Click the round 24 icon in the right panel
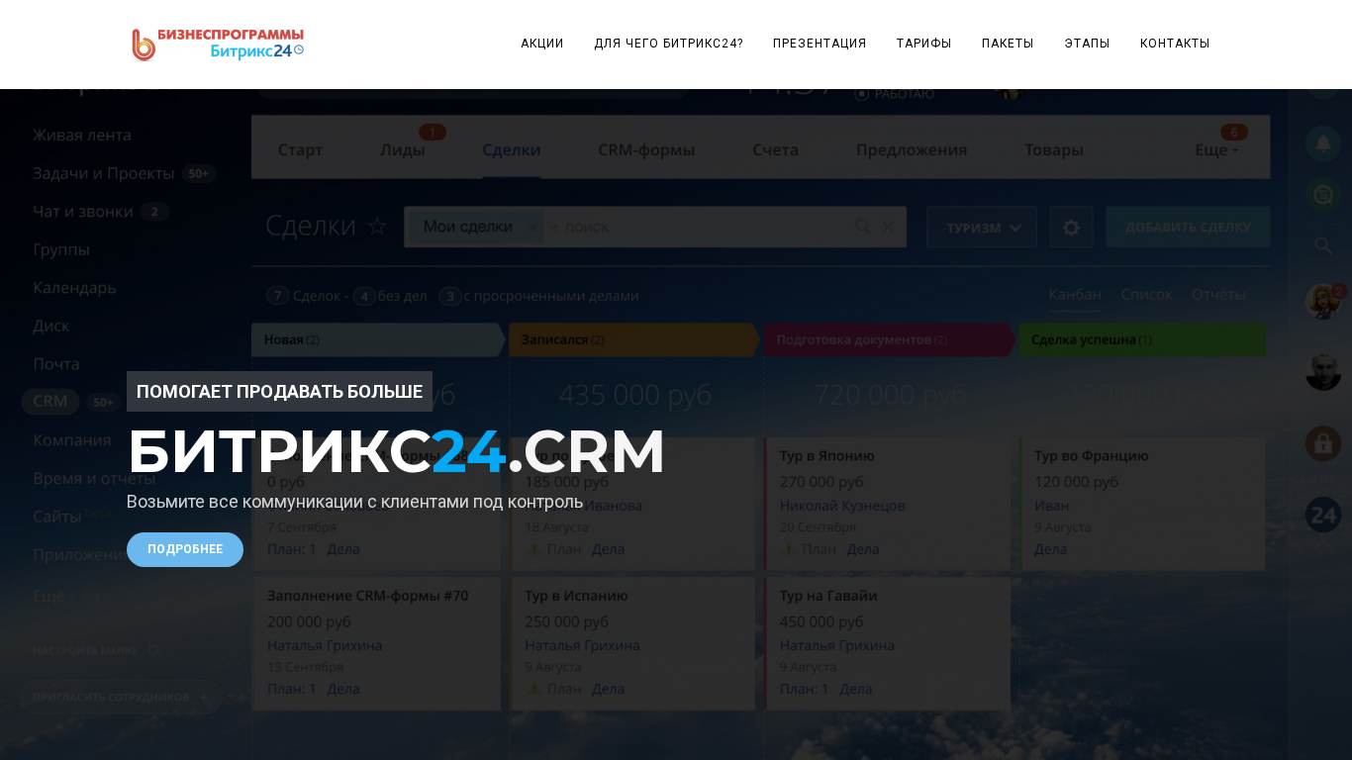The image size is (1352, 760). click(1323, 515)
